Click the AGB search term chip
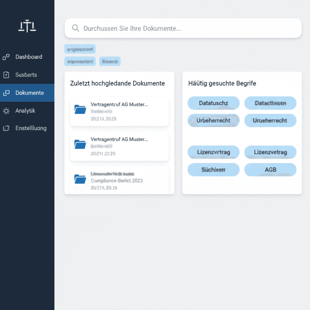Viewport: 310px width, 310px height. (270, 170)
